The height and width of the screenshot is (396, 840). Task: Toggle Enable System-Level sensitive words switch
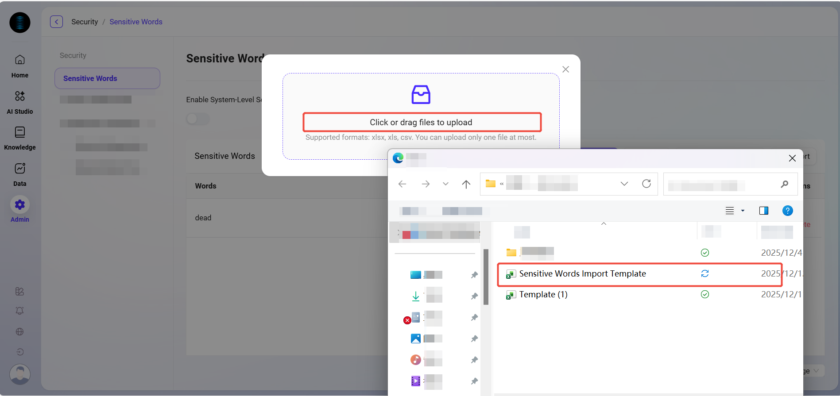point(197,119)
